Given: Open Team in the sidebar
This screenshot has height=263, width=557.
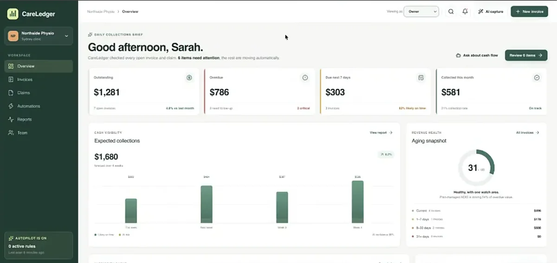Looking at the screenshot, I should pyautogui.click(x=38, y=133).
